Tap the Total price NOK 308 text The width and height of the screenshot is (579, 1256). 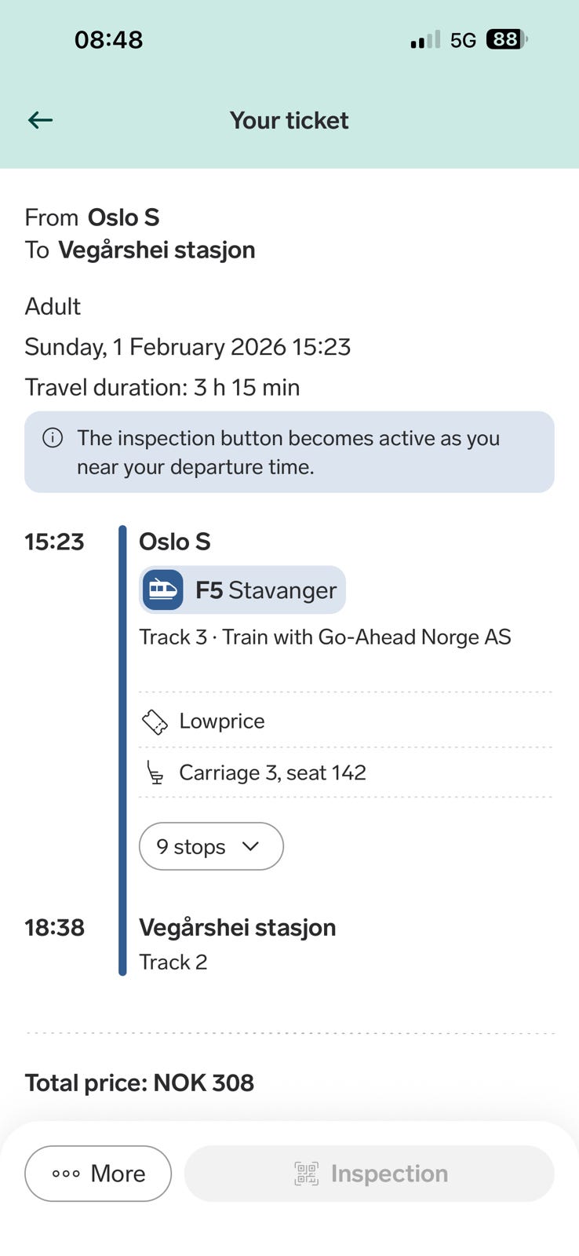point(140,1083)
